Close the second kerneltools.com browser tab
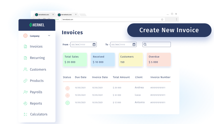The width and height of the screenshot is (214, 124). tap(76, 15)
